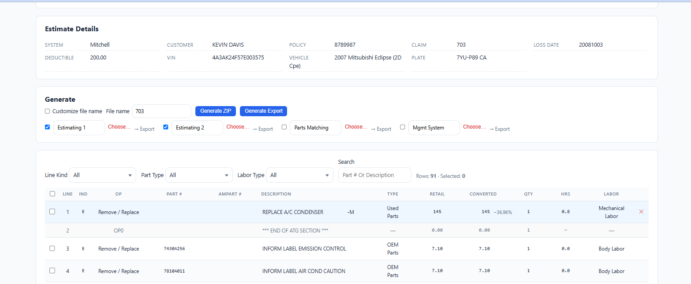Viewport: 691px width, 284px height.
Task: Uncheck the Estimating 2 checkbox
Action: click(x=166, y=127)
